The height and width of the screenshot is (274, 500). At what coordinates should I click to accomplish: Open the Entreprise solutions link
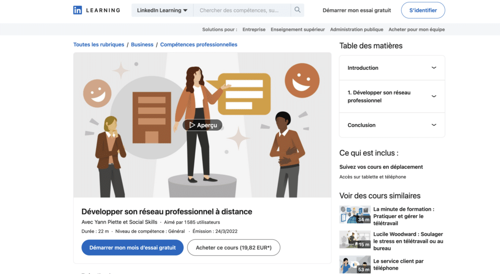click(254, 29)
